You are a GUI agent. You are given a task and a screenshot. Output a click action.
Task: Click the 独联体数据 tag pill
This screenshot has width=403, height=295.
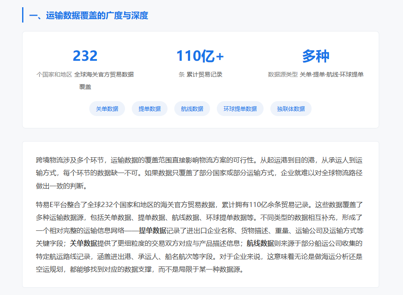tap(291, 109)
